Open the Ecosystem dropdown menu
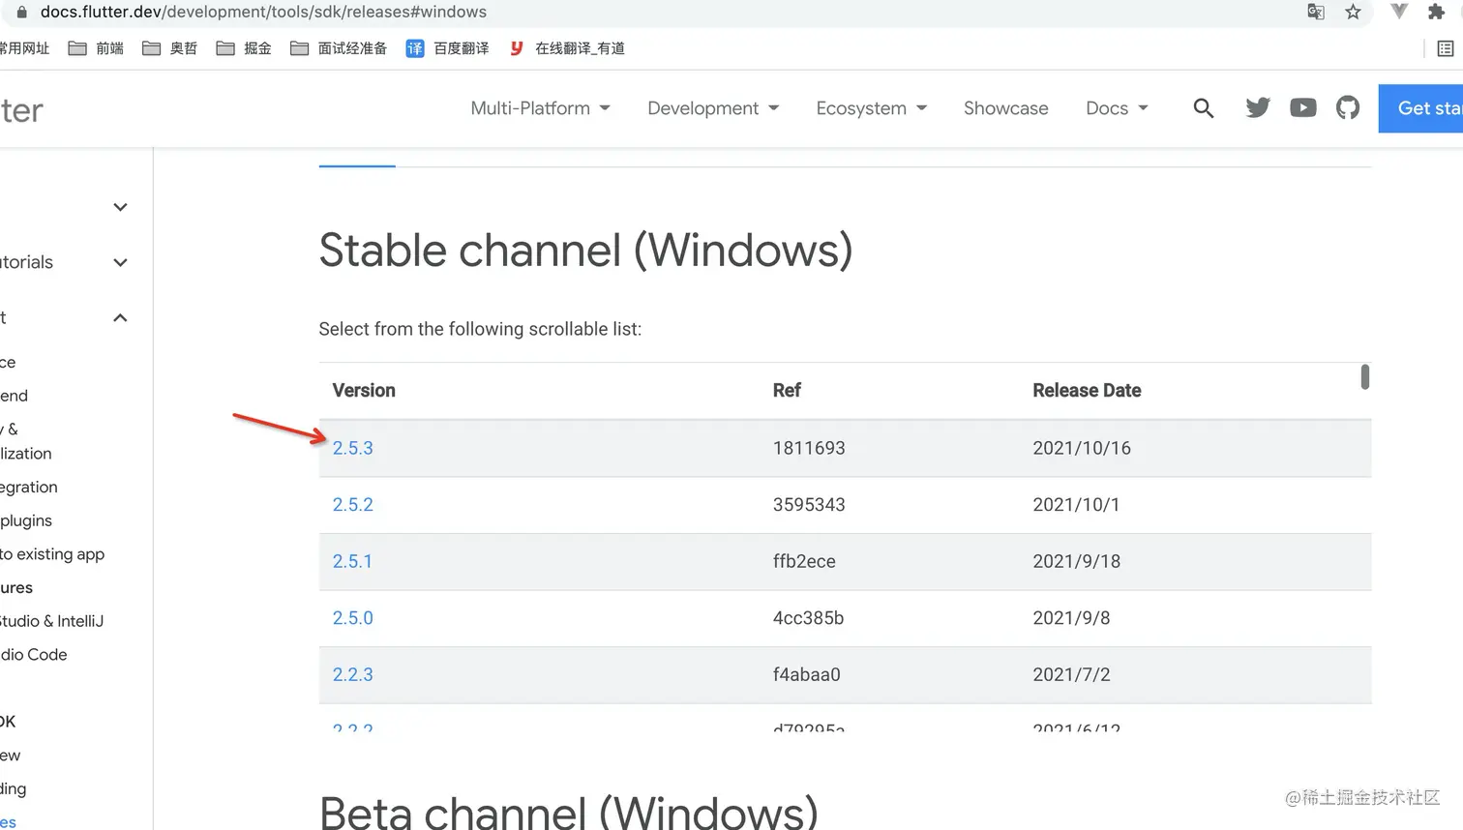The height and width of the screenshot is (830, 1463). point(871,108)
